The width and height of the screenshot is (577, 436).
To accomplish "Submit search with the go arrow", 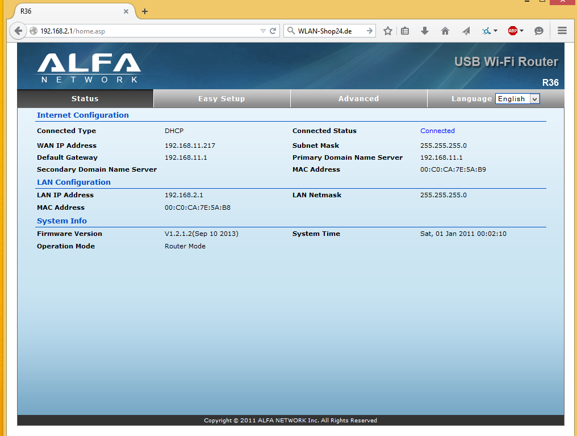I will 370,31.
